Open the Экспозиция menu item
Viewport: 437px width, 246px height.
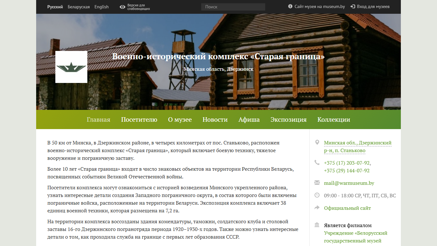tap(289, 119)
